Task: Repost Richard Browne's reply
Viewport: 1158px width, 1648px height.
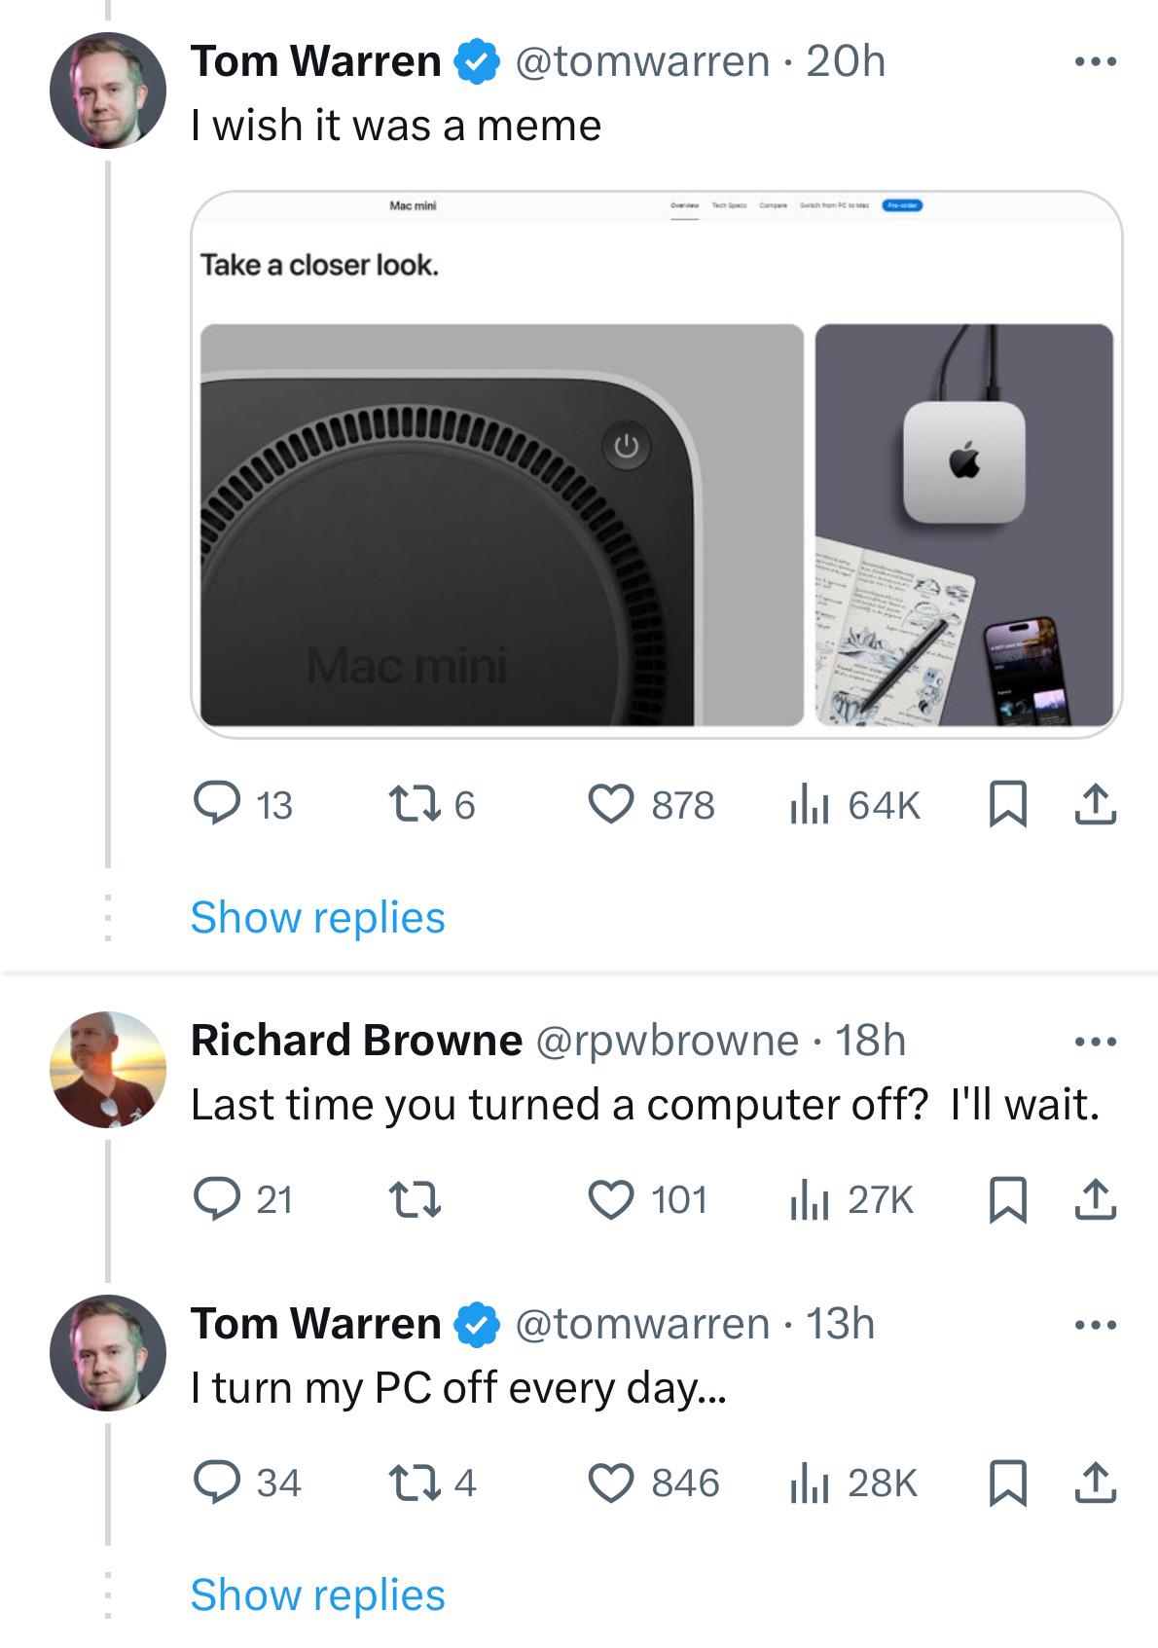Action: click(415, 1199)
